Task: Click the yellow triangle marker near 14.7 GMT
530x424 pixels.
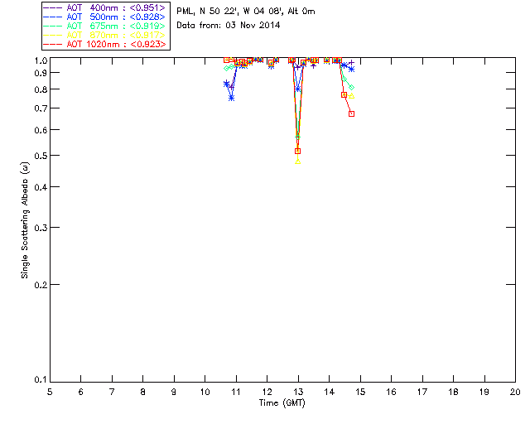Action: tap(351, 96)
